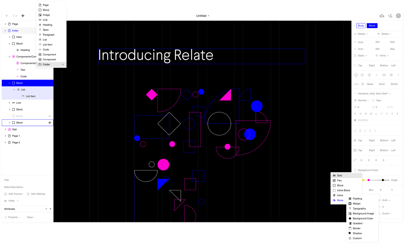Click the margin square icon beside Top
Viewport: 405px width, 244px height.
tap(355, 150)
